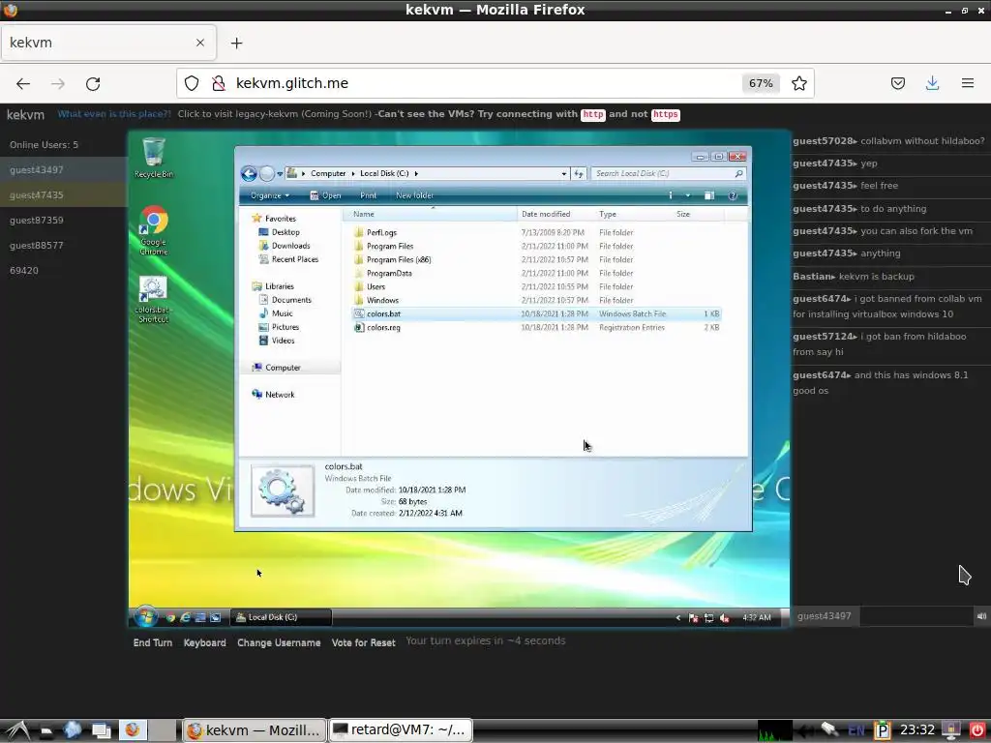Screen dimensions: 991x743
Task: Reset the 67% zoom level indicator
Action: (761, 83)
